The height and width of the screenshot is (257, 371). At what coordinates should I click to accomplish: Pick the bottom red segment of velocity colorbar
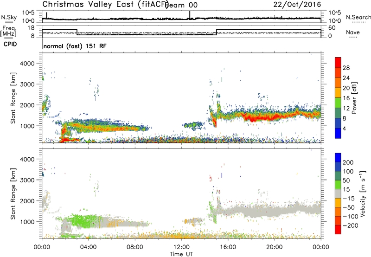tap(338, 230)
